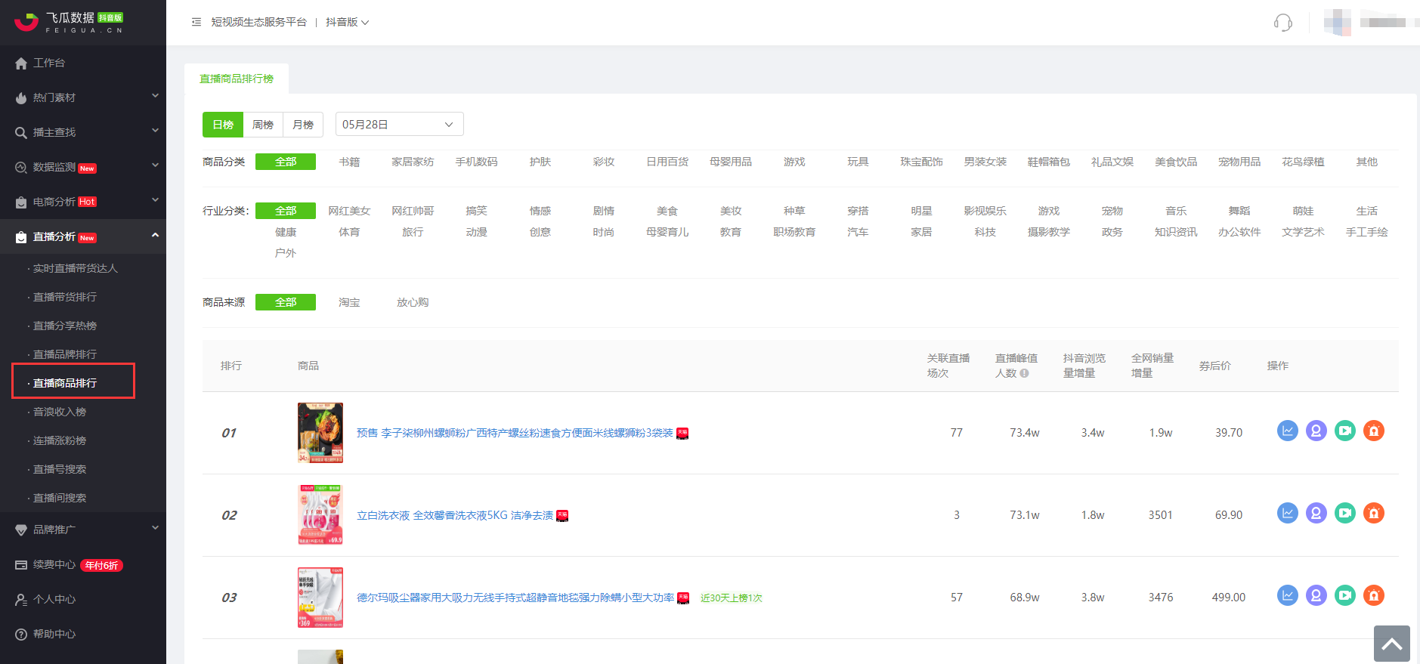The height and width of the screenshot is (664, 1420).
Task: Expand the 电商分析 sidebar menu
Action: (x=83, y=202)
